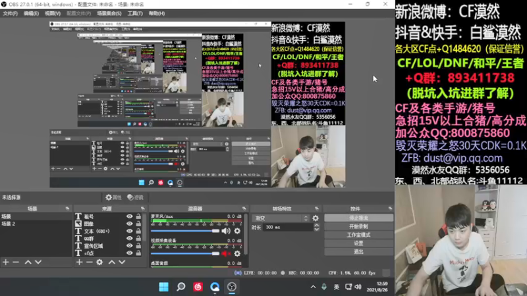527x296 pixels.
Task: Pop out the 混音器 dock panel
Action: tap(244, 209)
